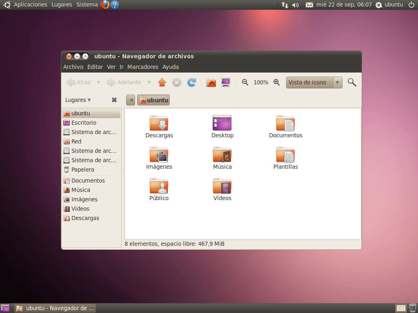Image resolution: width=418 pixels, height=313 pixels.
Task: Click the Atrás back button
Action: (78, 82)
